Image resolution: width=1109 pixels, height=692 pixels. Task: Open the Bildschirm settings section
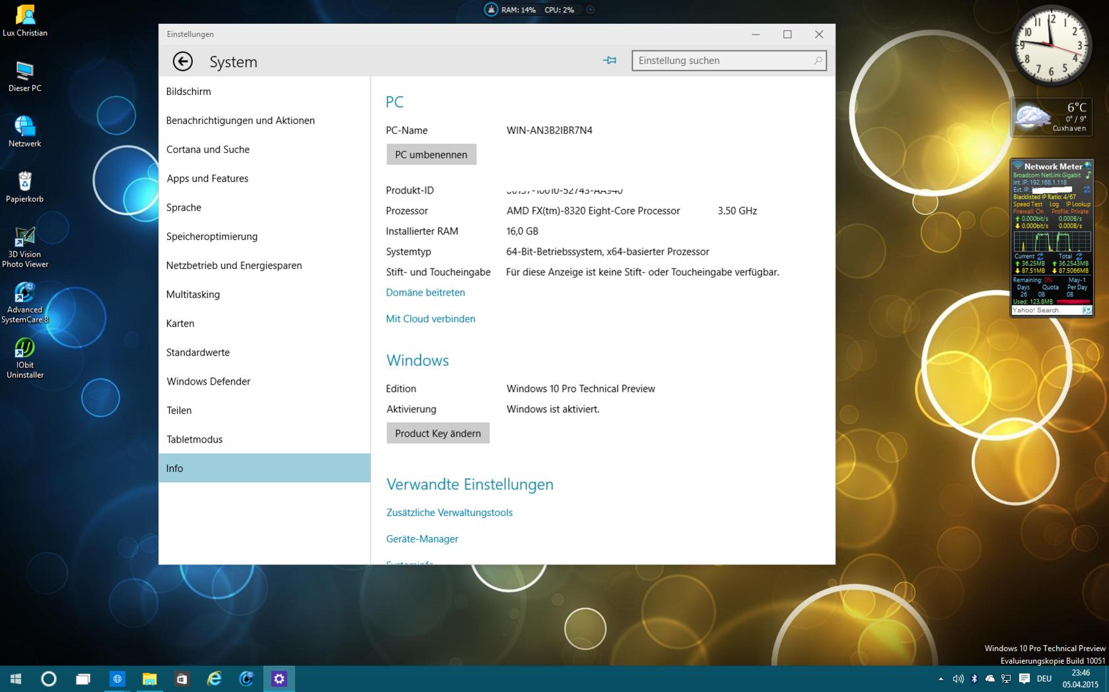point(188,92)
